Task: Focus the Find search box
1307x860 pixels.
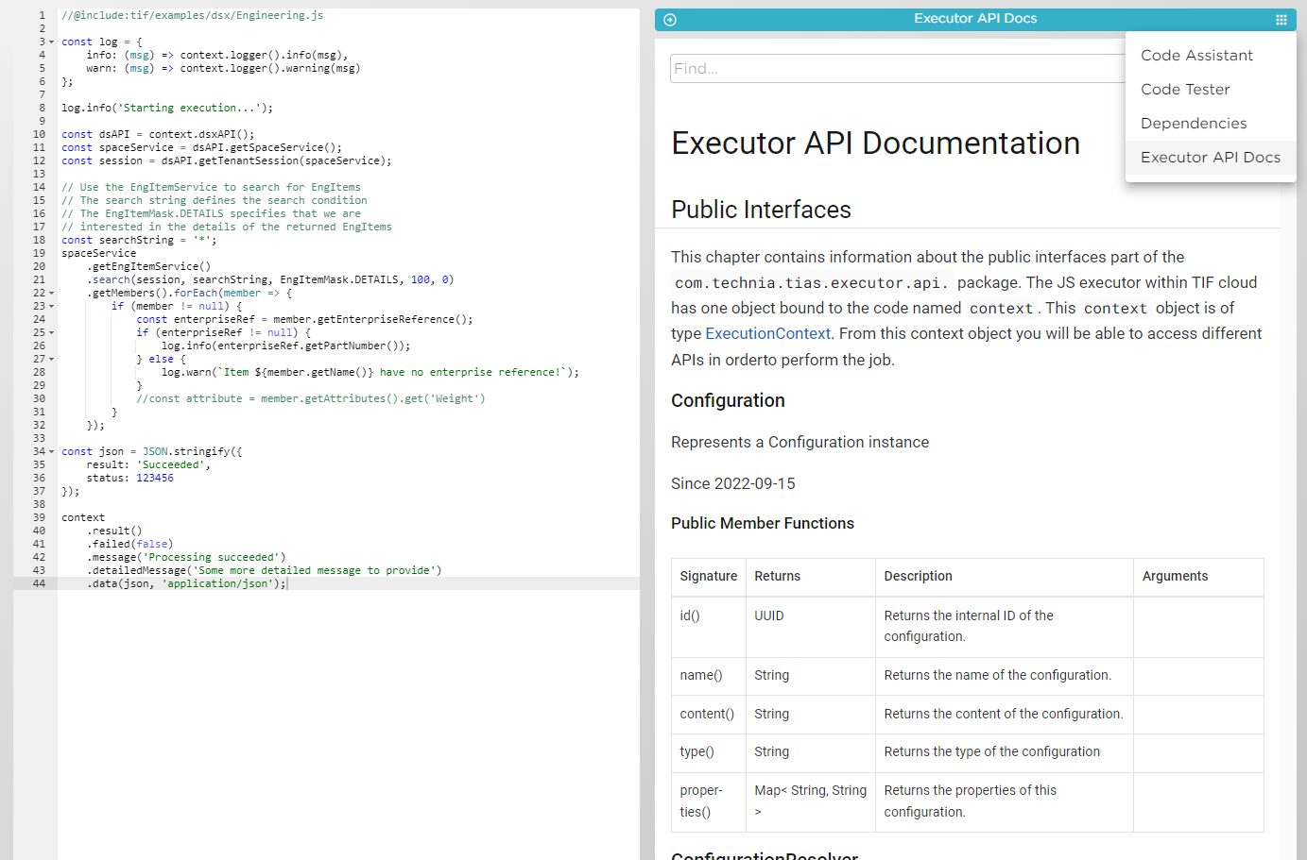Action: [898, 68]
